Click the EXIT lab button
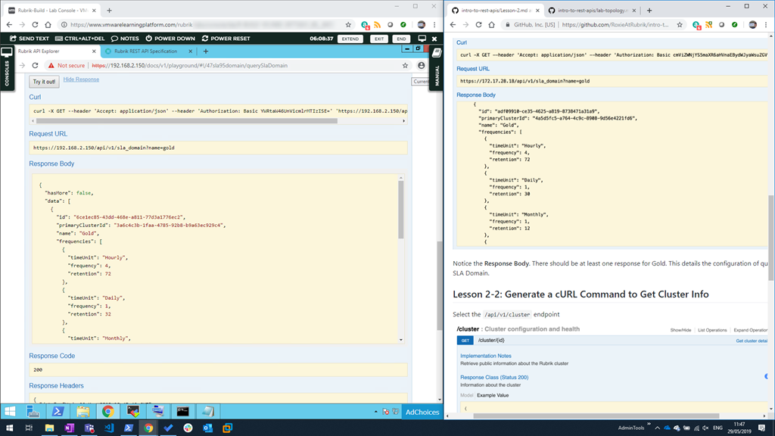The image size is (775, 436). [379, 39]
